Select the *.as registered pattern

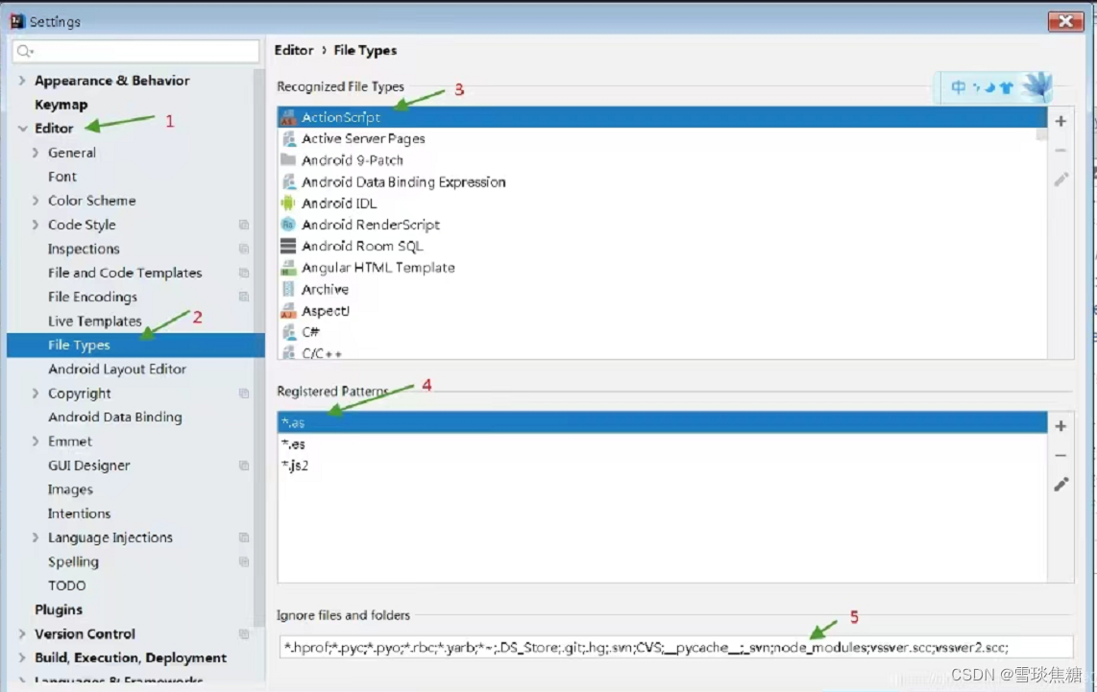pyautogui.click(x=662, y=422)
